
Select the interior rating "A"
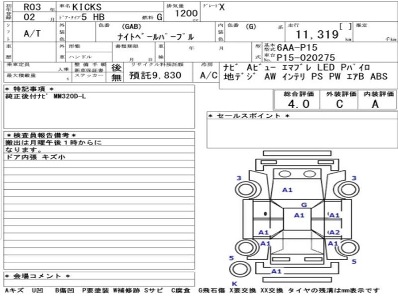coord(375,104)
